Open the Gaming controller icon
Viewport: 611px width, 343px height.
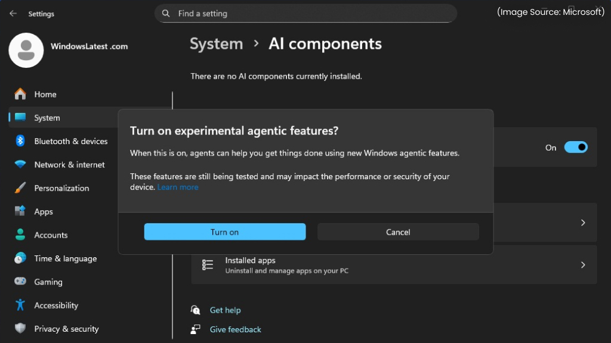tap(21, 282)
